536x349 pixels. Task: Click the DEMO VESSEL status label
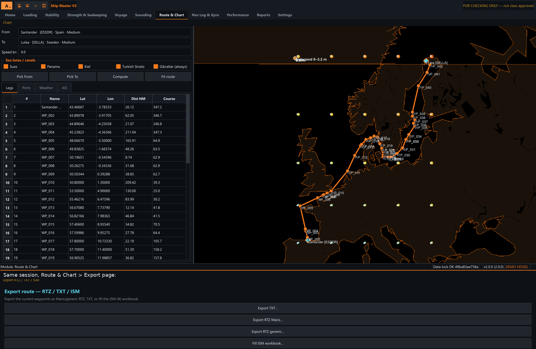517,267
